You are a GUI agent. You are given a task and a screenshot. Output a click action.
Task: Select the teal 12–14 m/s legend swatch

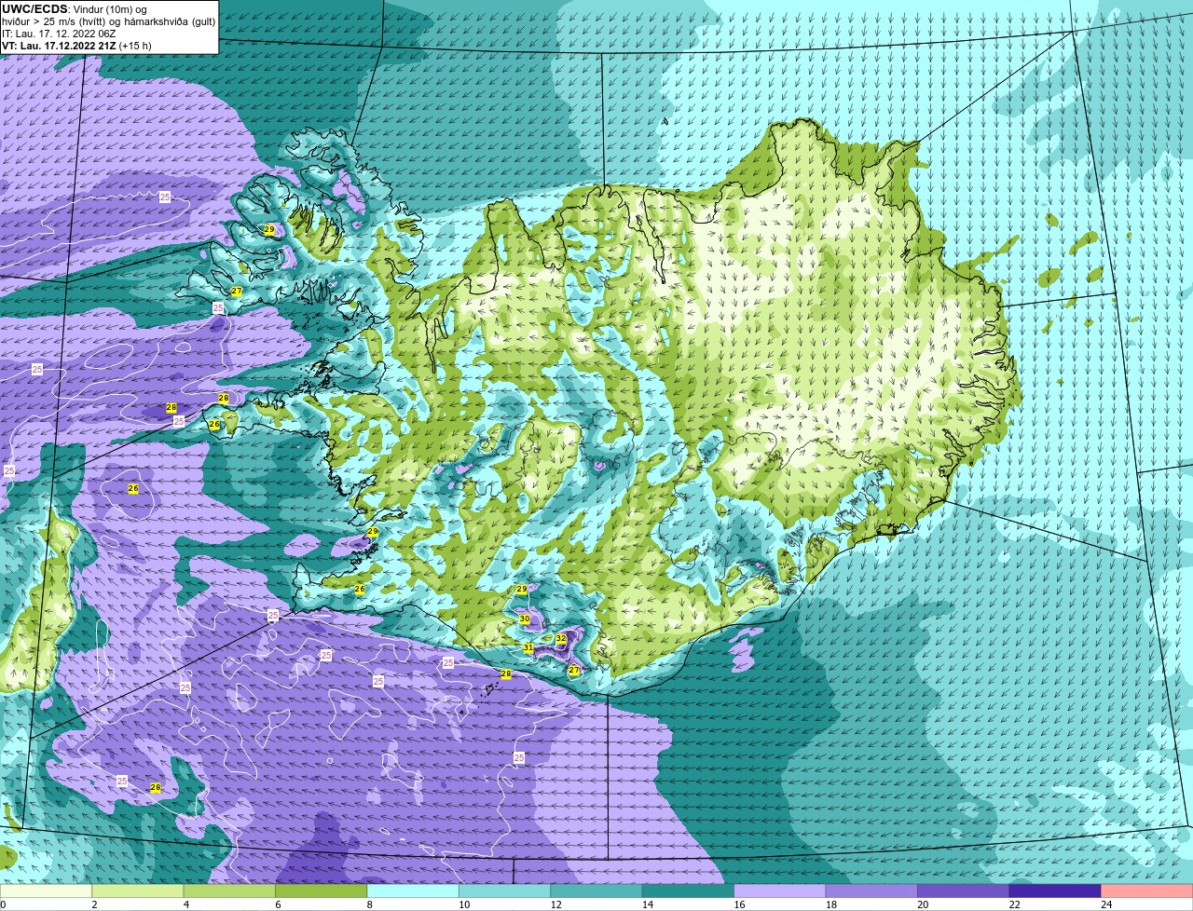[x=597, y=891]
